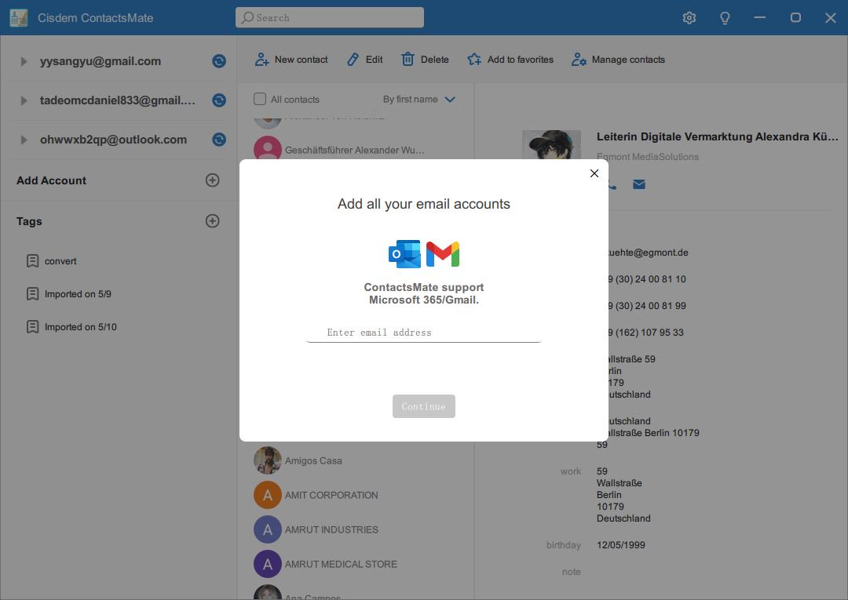Viewport: 848px width, 600px height.
Task: Click the Enter email address field
Action: [424, 333]
